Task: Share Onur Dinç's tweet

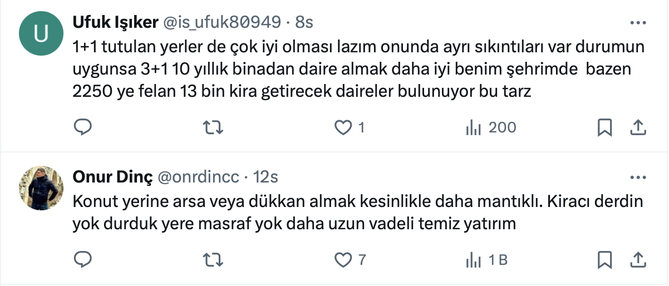Action: [x=637, y=259]
